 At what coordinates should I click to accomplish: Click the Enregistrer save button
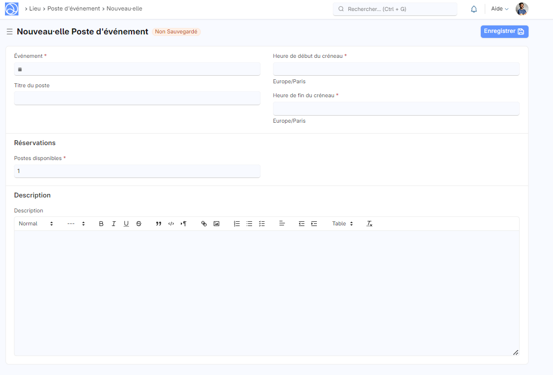[x=504, y=31]
